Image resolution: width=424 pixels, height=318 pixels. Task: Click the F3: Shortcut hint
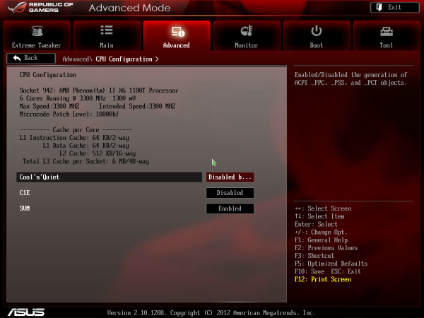coord(314,256)
